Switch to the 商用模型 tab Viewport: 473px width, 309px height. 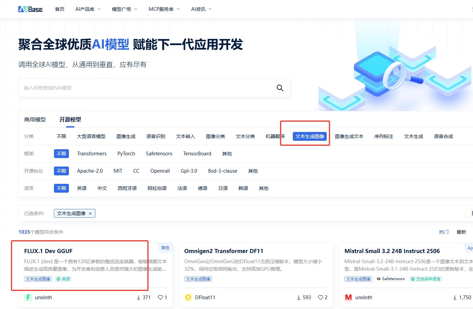[x=35, y=119]
